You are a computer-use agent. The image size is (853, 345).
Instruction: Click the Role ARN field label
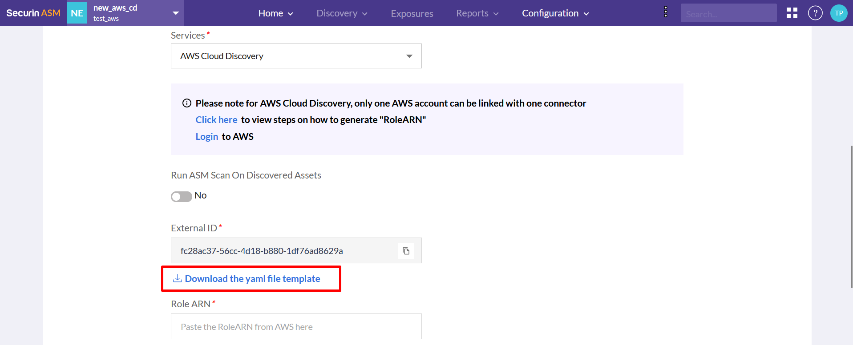point(190,304)
